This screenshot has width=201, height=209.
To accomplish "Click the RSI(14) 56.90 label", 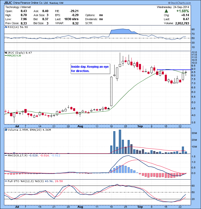I will point(18,27).
